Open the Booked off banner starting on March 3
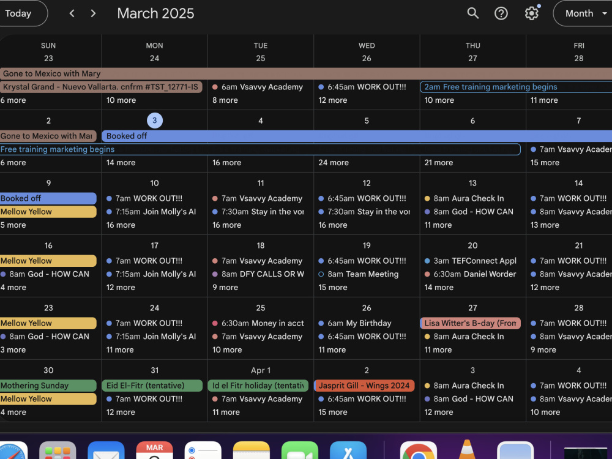This screenshot has width=612, height=459. [357, 136]
